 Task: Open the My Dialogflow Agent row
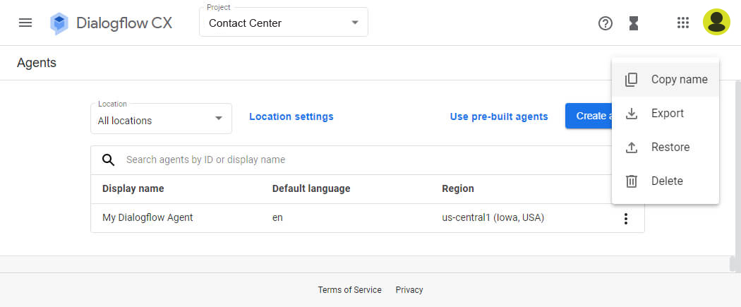[367, 218]
